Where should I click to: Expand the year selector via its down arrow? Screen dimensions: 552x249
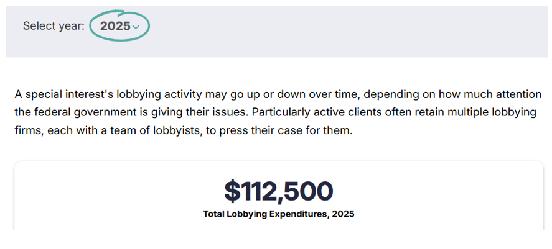tap(136, 27)
